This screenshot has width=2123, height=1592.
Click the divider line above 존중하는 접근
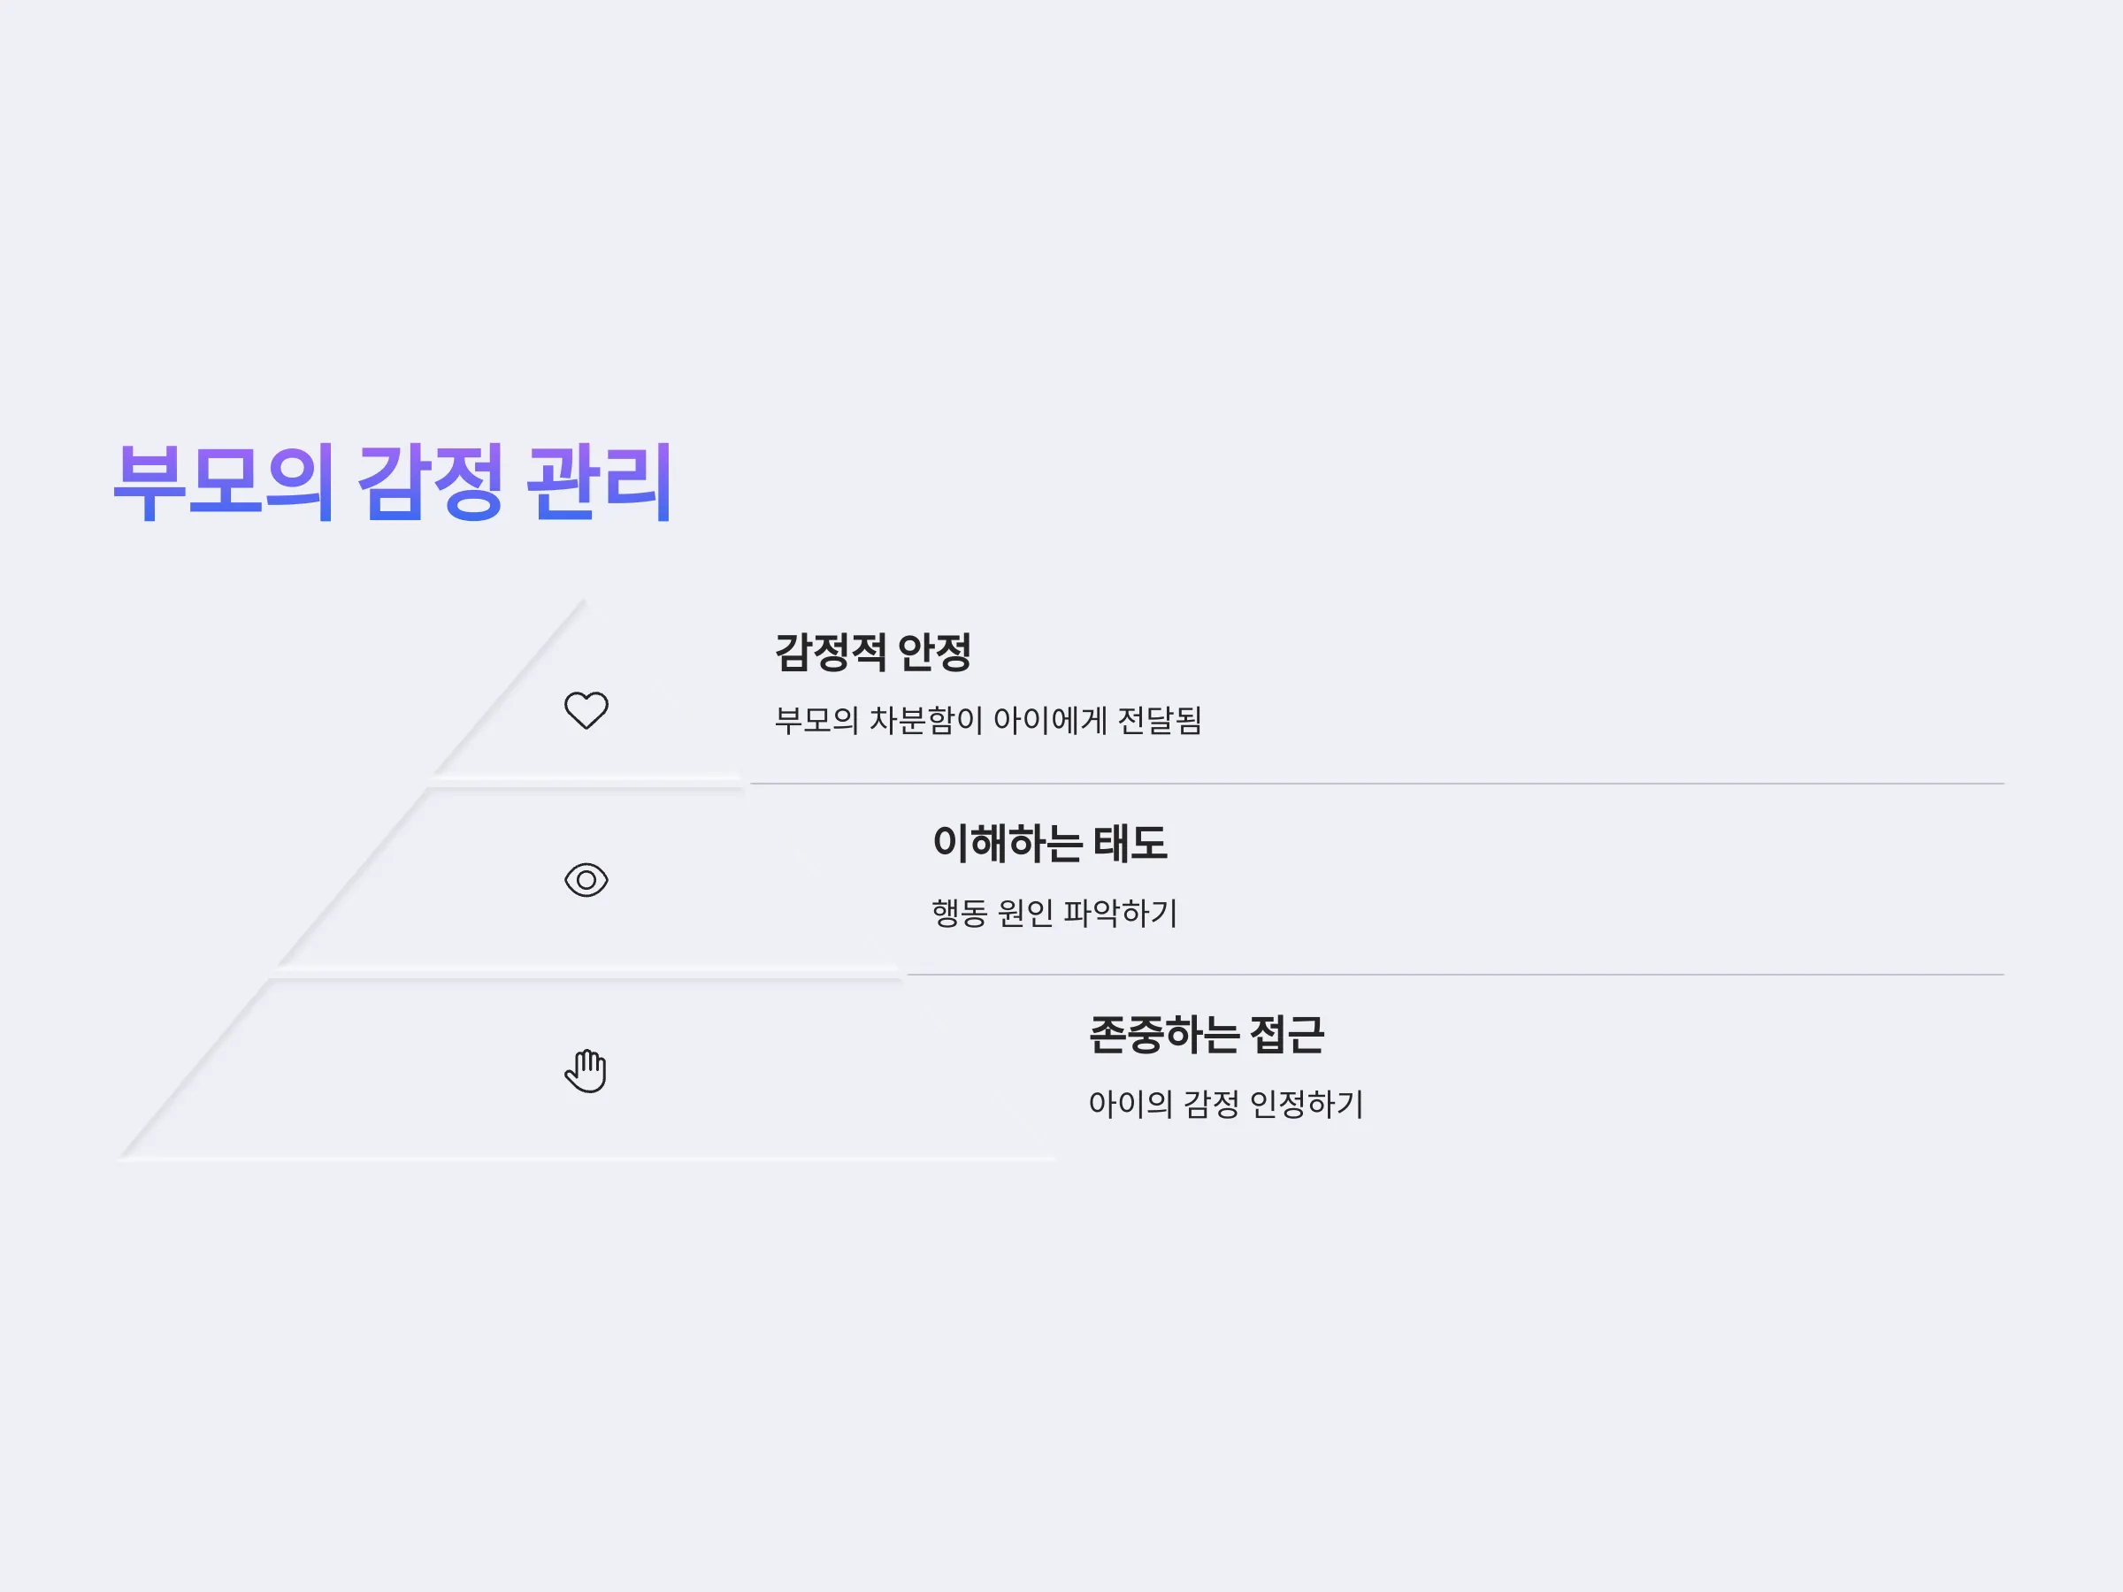pos(1455,974)
